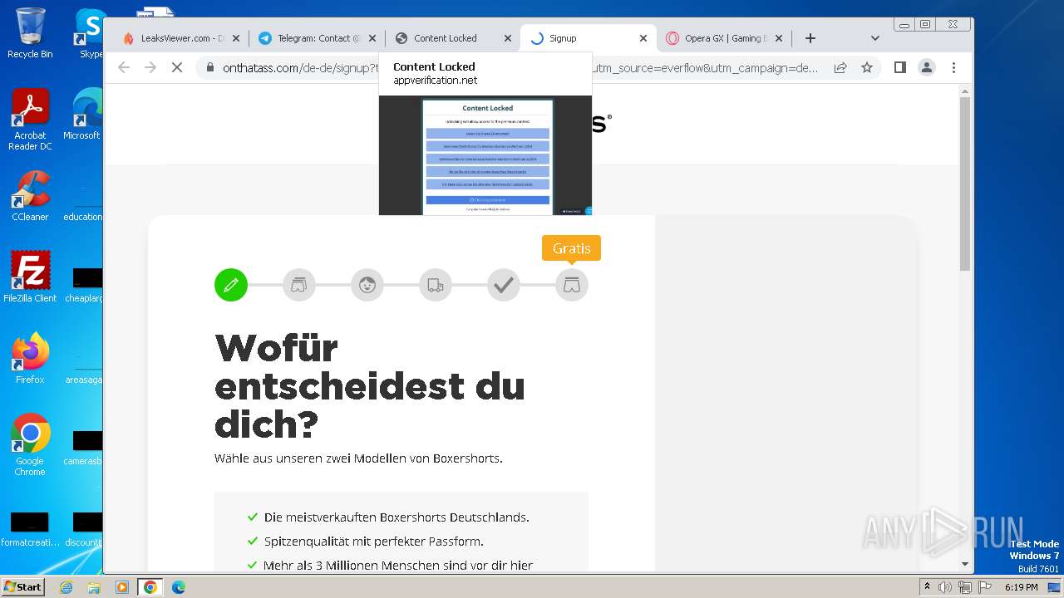Click the Content Locked tab preview thumbnail
Viewport: 1064px width, 598px height.
(485, 155)
